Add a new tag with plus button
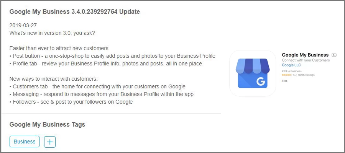345x153 pixels. click(x=50, y=142)
